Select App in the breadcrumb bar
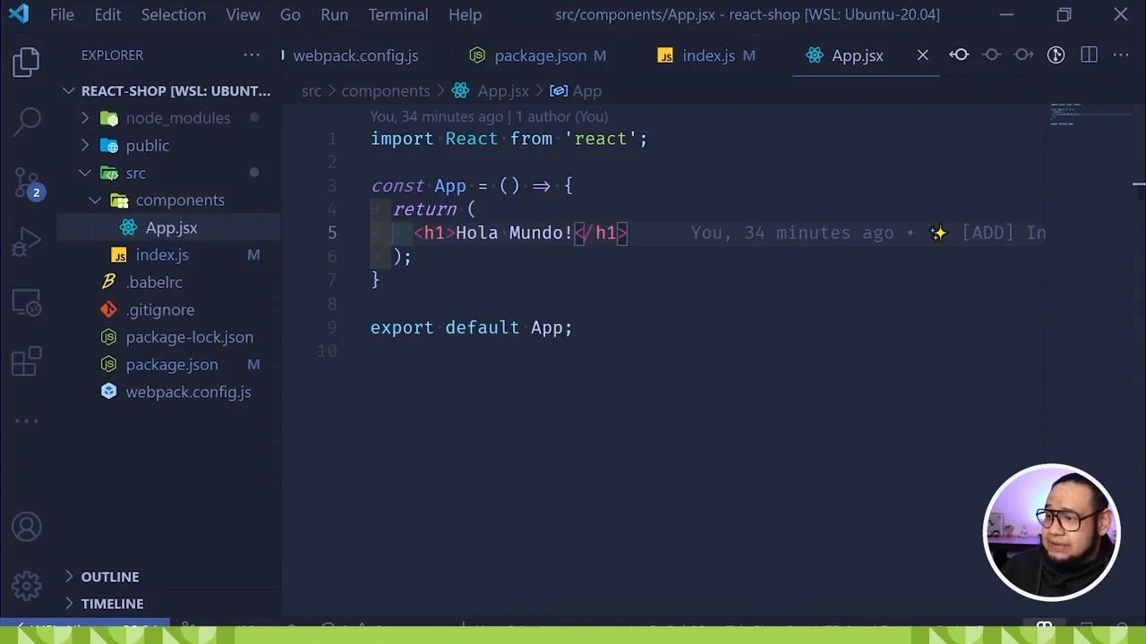 click(586, 90)
